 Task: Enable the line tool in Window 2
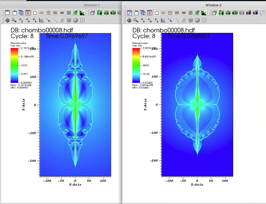pyautogui.click(x=177, y=20)
